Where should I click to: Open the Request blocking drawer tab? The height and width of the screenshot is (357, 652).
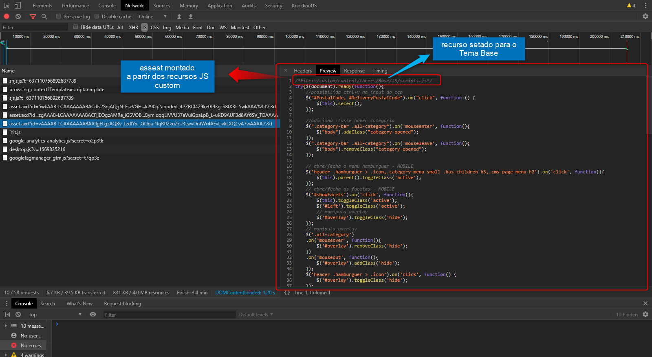pos(123,304)
